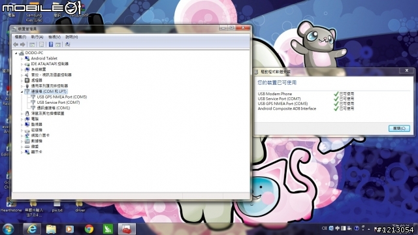
Task: Select the 通用序列匯流排控制器 row
Action: click(x=50, y=86)
